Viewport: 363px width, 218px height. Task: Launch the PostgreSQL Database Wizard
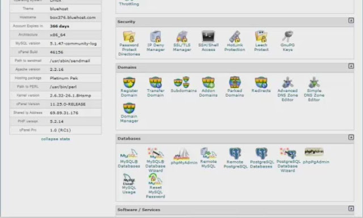(x=288, y=160)
